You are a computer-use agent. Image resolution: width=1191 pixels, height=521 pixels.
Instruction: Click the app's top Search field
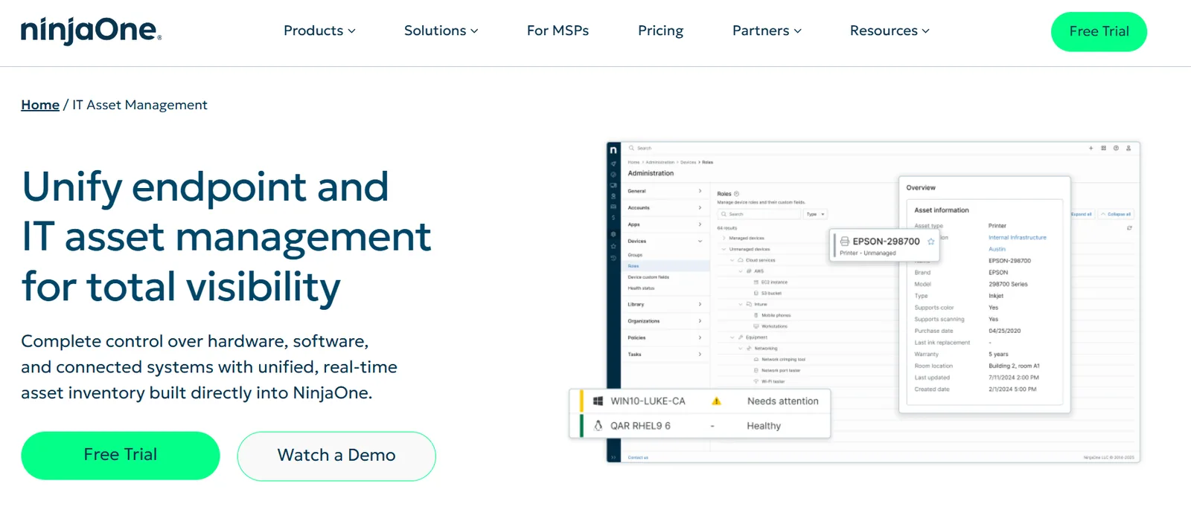click(x=645, y=148)
